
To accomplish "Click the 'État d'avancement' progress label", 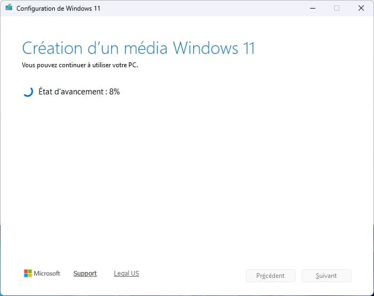I will (71, 92).
